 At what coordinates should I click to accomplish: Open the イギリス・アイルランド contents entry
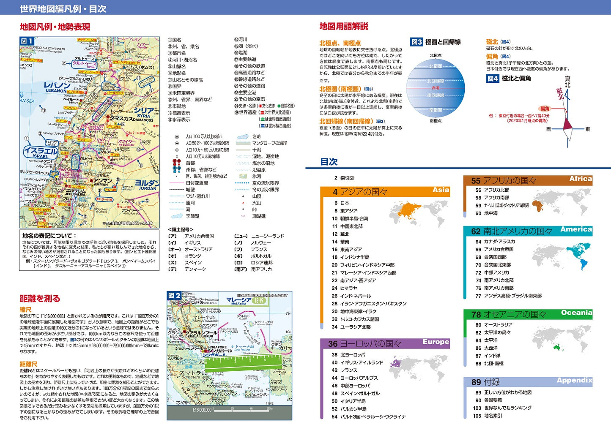[362, 362]
